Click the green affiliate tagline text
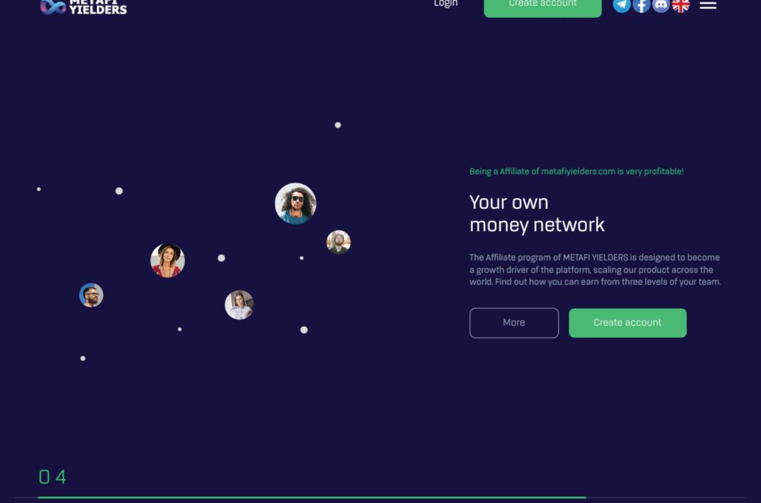Viewport: 761px width, 503px height. [576, 171]
